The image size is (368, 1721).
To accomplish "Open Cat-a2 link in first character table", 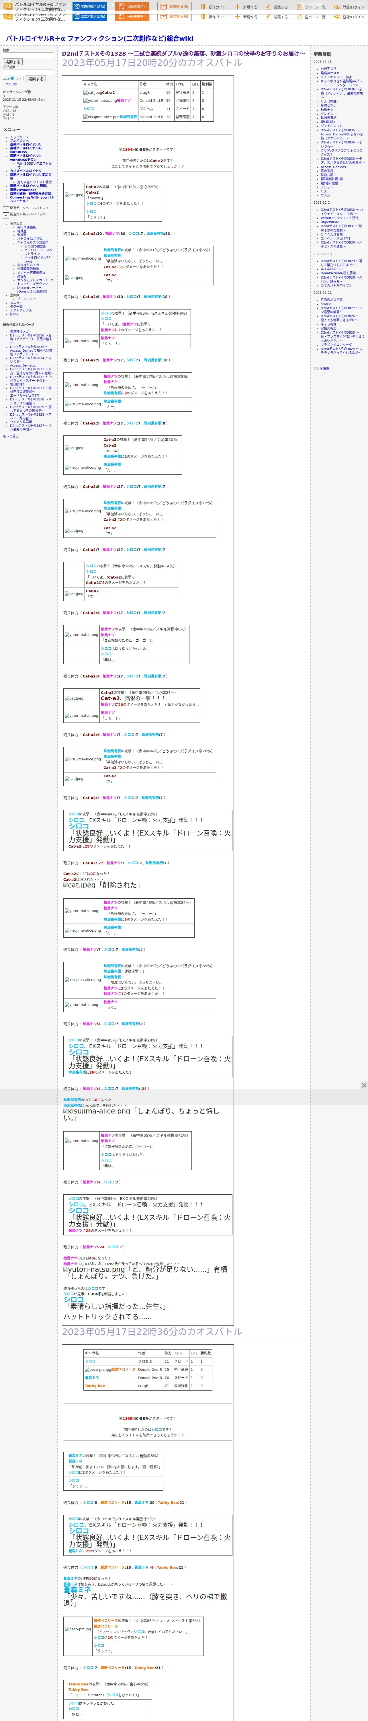I will pos(108,93).
